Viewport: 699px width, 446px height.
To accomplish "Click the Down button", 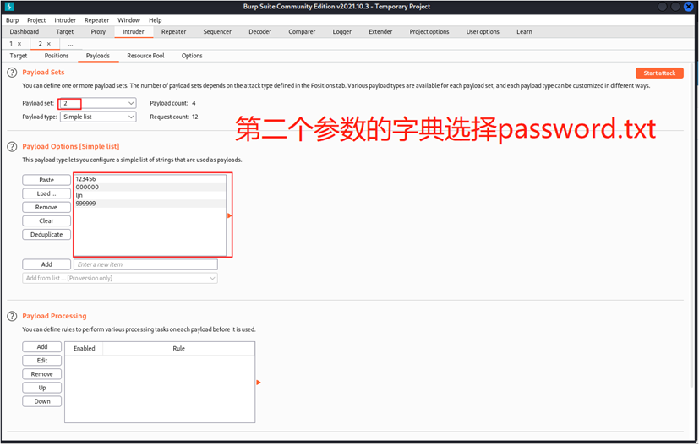I will tap(42, 402).
